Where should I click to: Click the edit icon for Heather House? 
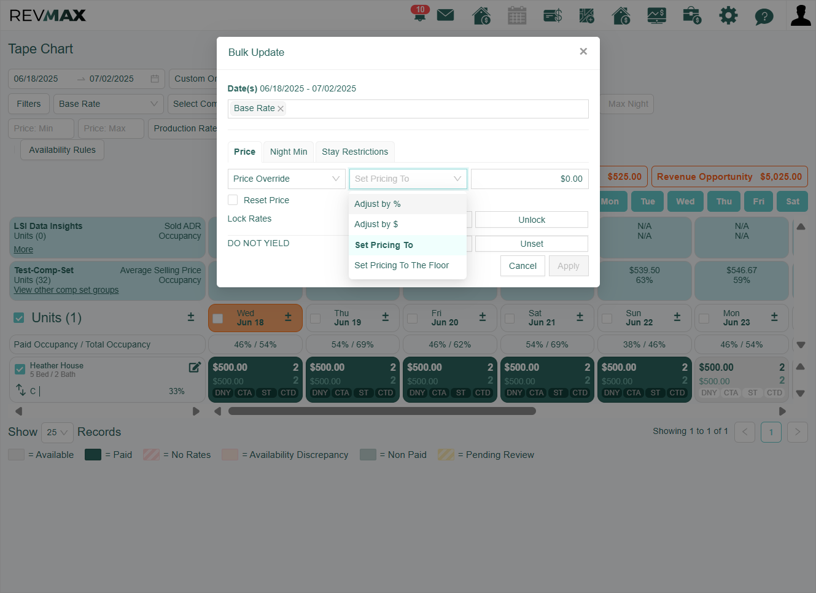point(195,367)
